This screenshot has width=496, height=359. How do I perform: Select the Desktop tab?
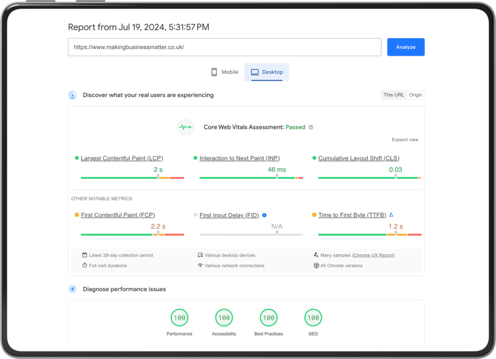[267, 72]
